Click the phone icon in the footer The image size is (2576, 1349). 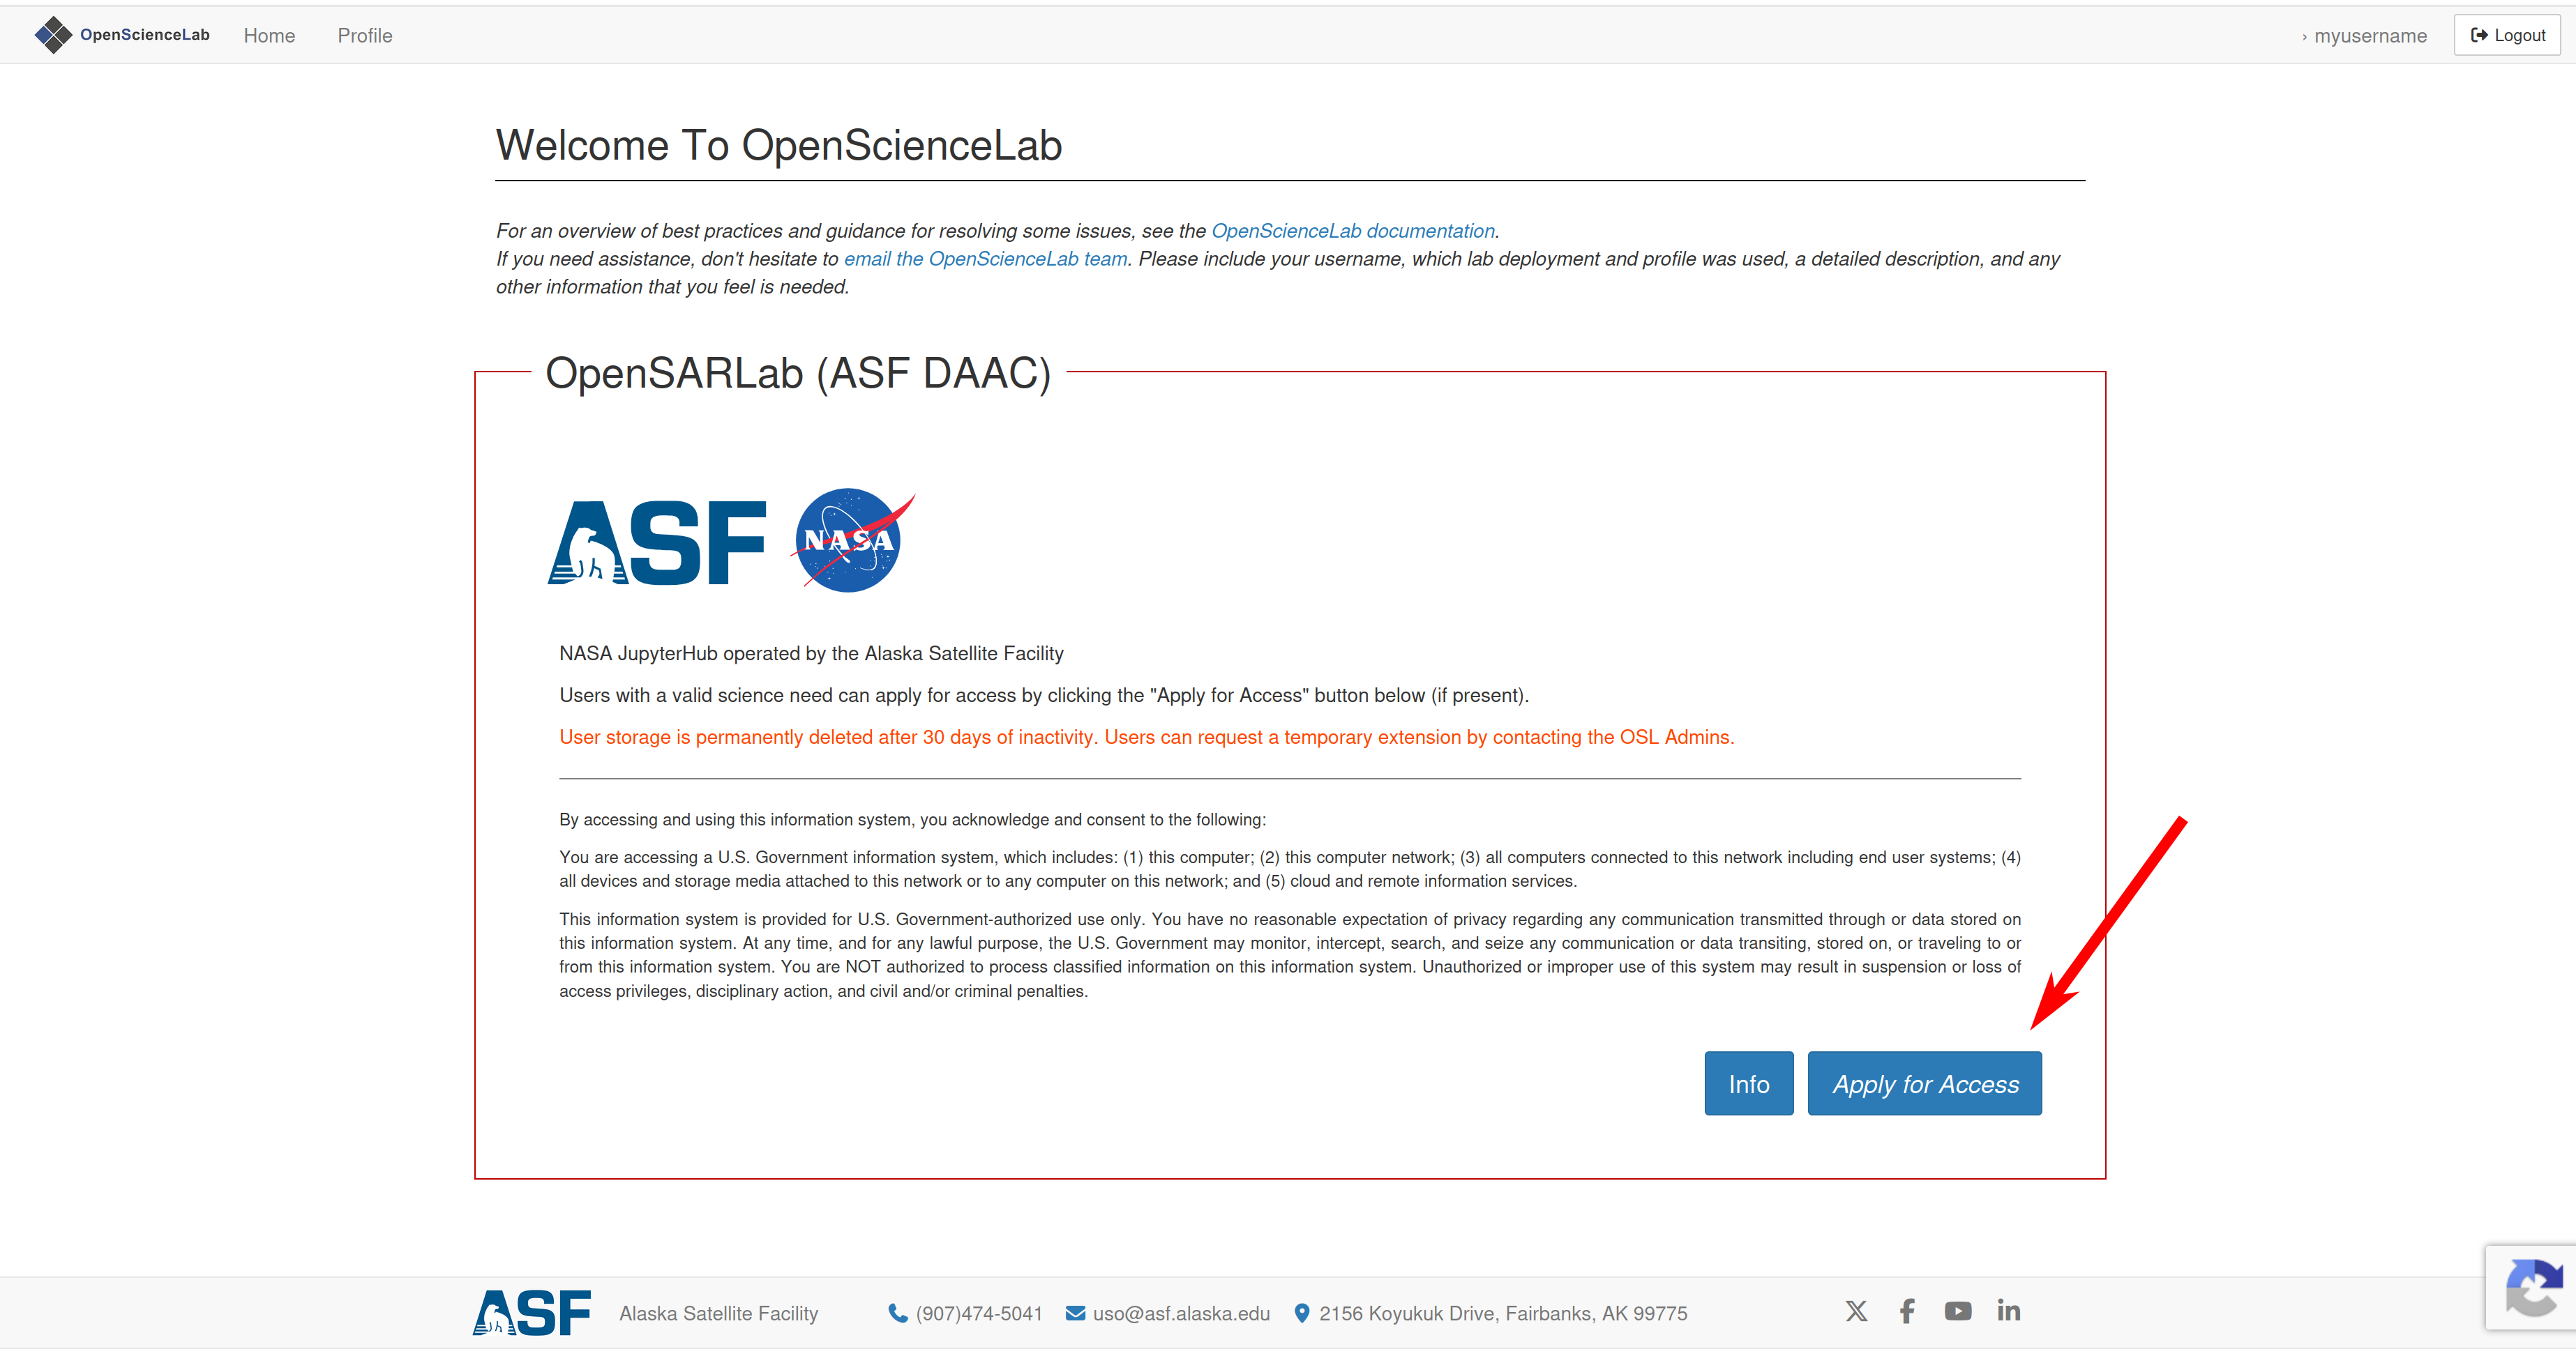point(898,1313)
